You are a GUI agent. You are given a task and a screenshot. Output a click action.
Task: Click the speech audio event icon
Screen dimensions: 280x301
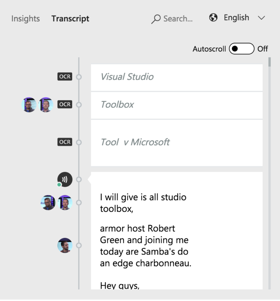(65, 179)
